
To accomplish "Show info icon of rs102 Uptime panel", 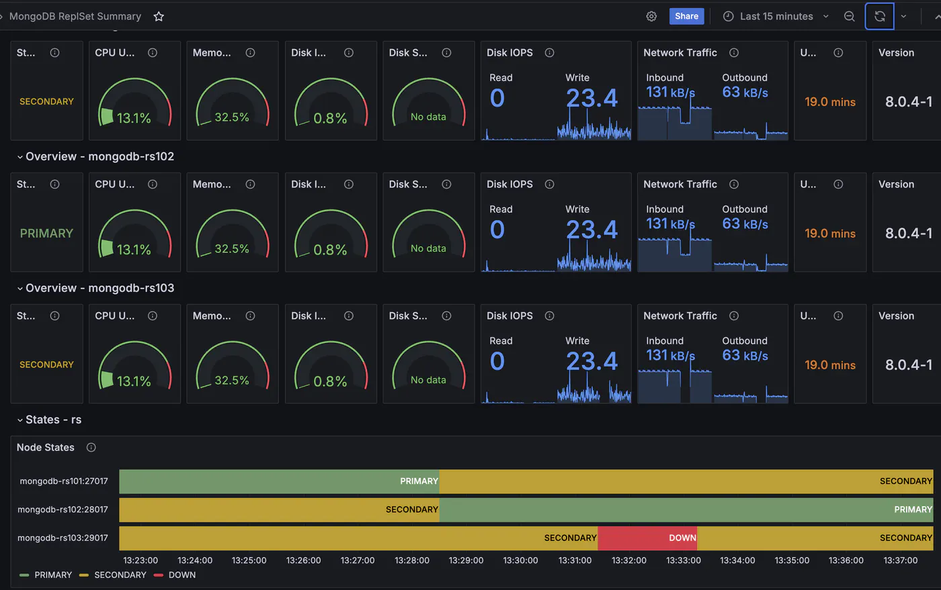I will 838,184.
